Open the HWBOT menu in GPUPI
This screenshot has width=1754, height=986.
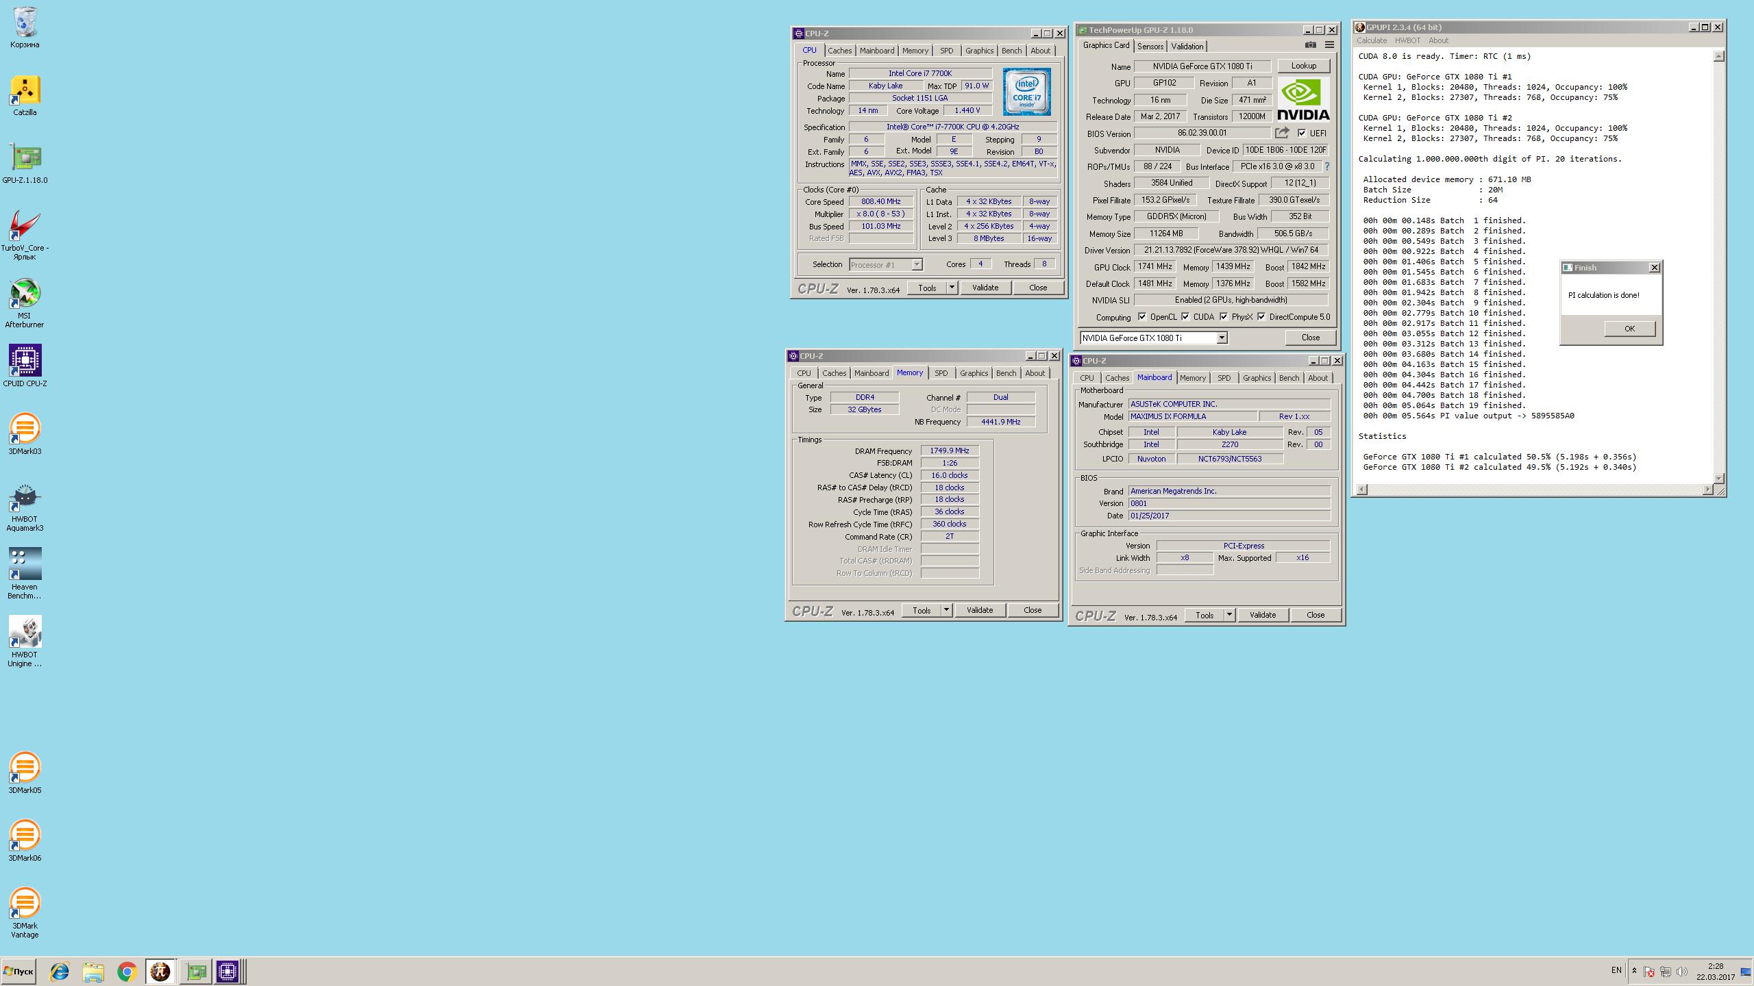click(1407, 40)
